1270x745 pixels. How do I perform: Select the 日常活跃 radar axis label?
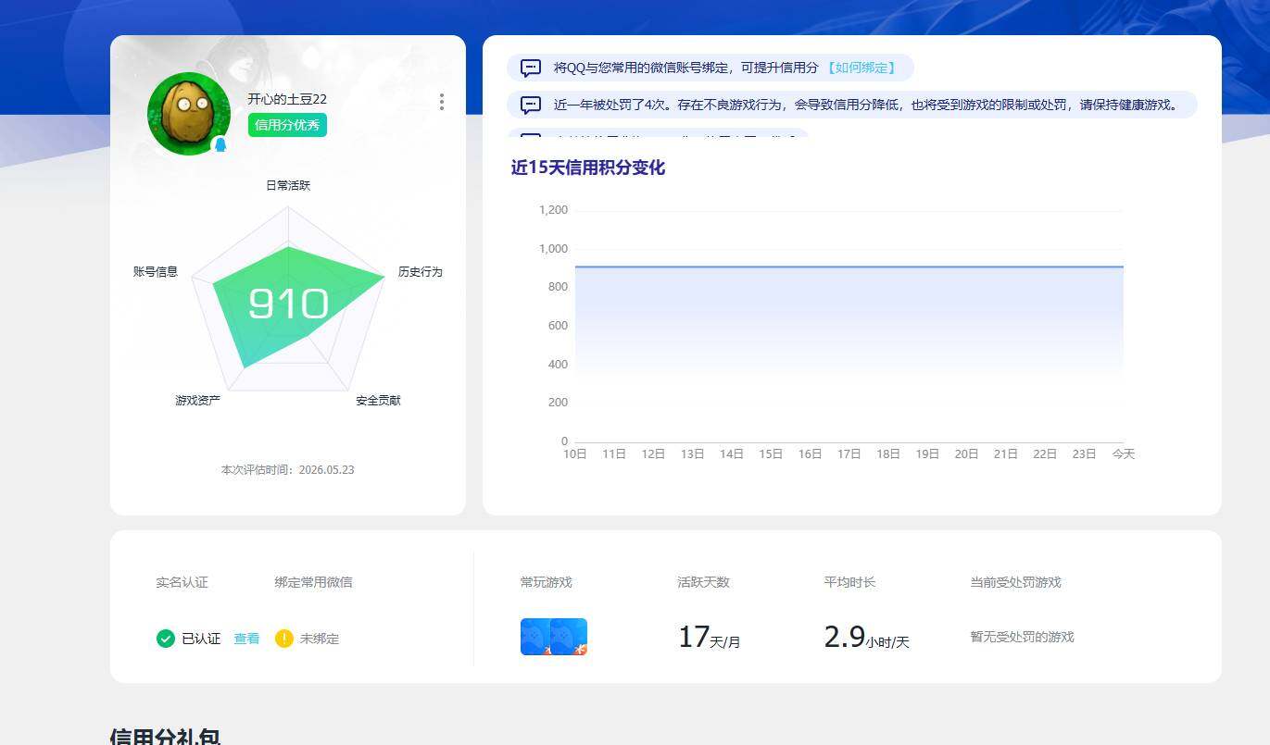pyautogui.click(x=288, y=185)
